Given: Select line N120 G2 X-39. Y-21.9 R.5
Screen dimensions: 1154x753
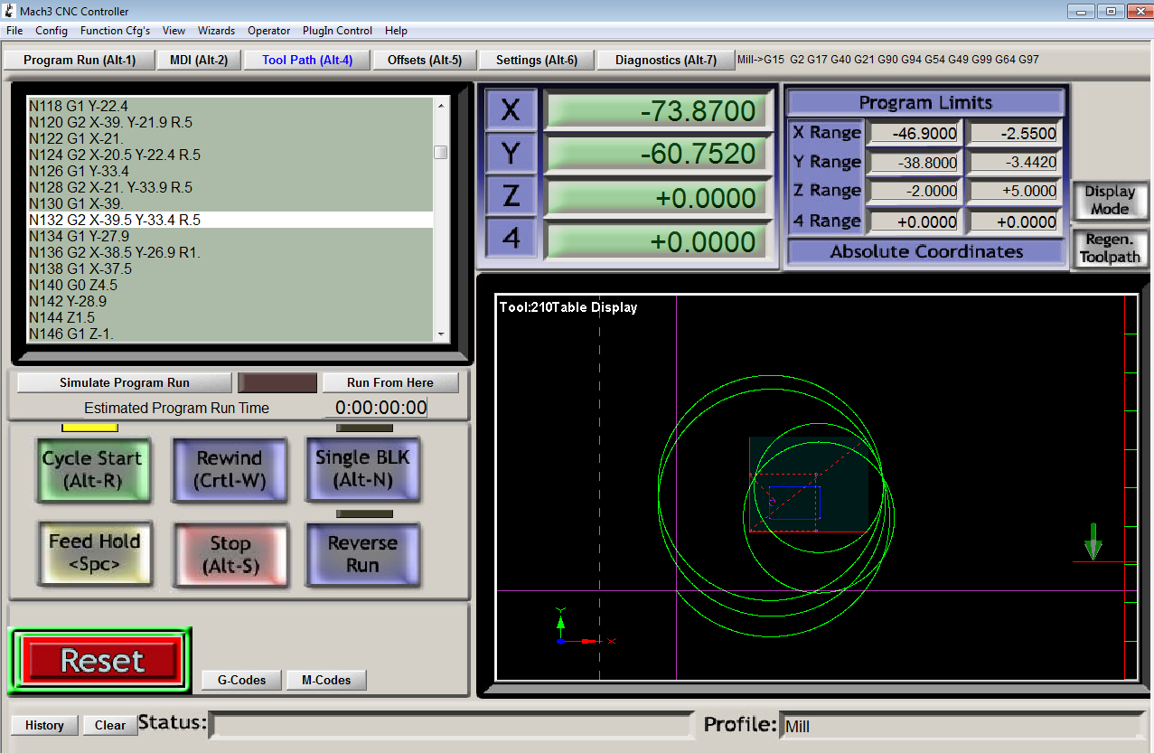Looking at the screenshot, I should (230, 122).
